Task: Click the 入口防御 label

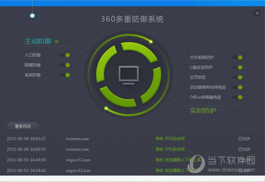Action: pyautogui.click(x=33, y=55)
